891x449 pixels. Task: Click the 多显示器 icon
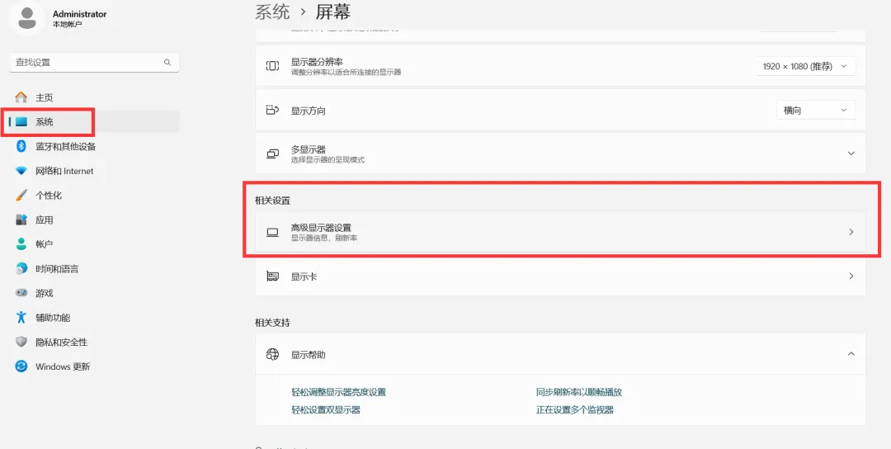(273, 154)
